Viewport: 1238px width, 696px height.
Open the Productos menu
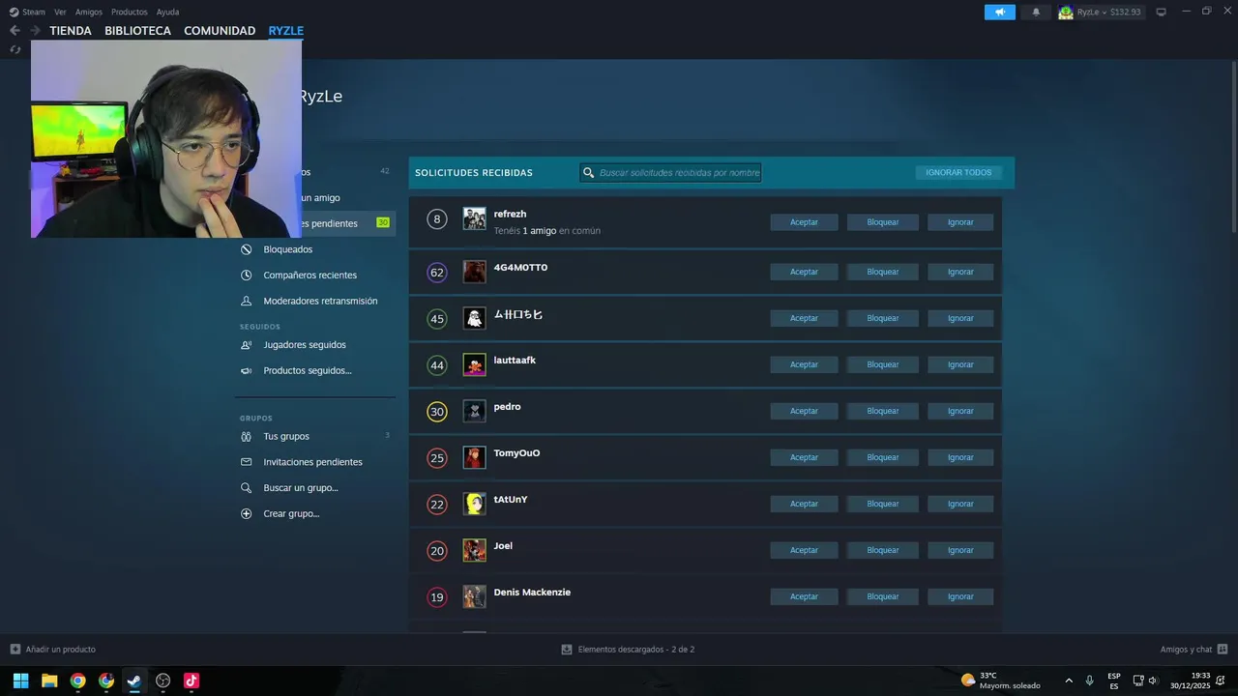coord(130,13)
